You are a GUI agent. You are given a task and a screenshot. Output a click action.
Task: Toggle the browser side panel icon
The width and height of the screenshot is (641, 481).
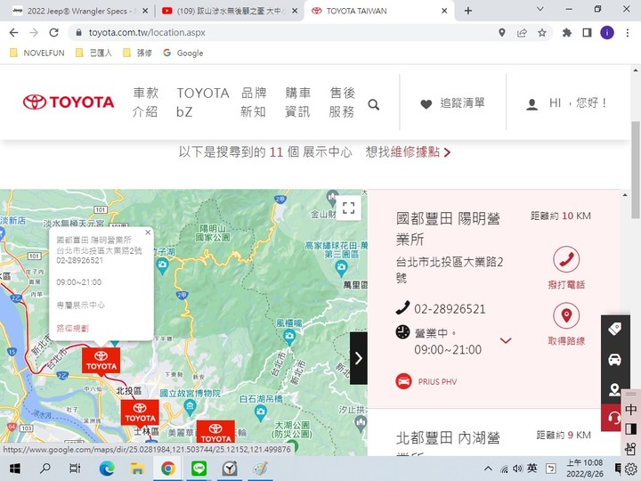click(x=587, y=33)
